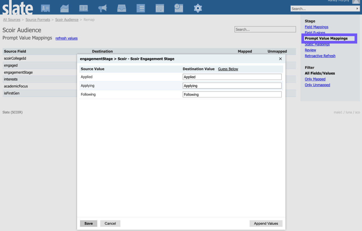Open the Field Mappings stage

[317, 27]
